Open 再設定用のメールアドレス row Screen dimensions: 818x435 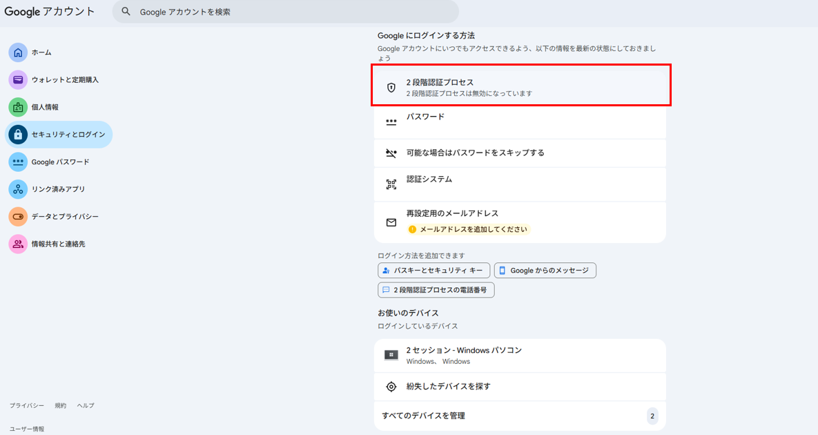tap(520, 222)
